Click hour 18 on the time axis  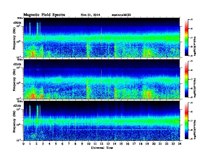click(x=141, y=144)
